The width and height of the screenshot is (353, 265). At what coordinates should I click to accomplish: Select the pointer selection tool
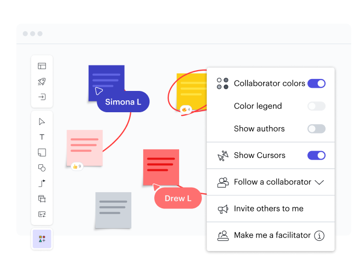pos(42,122)
